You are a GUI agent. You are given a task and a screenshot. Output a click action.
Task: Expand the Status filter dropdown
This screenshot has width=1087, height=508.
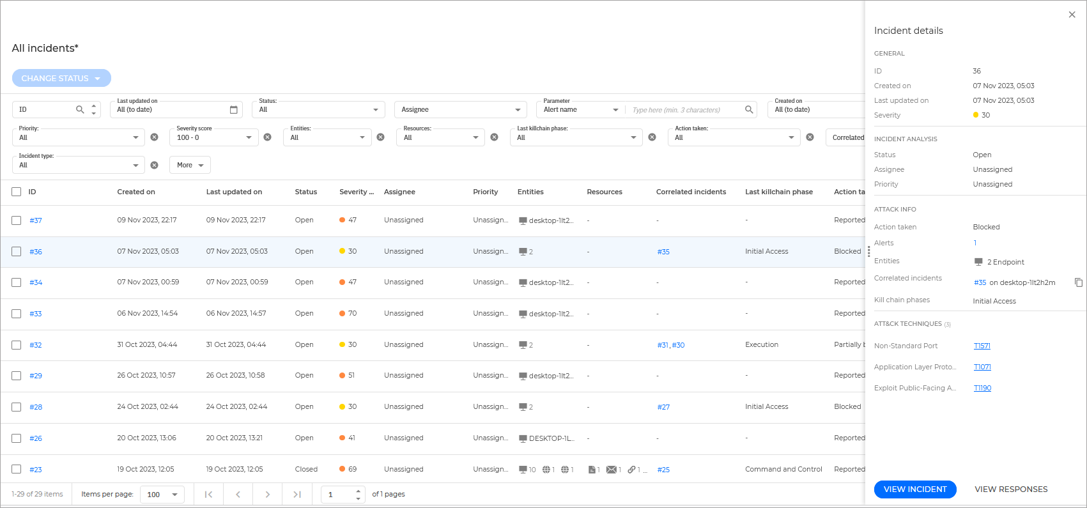point(375,110)
